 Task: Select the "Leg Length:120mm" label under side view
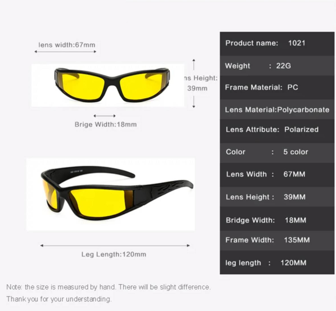point(114,254)
